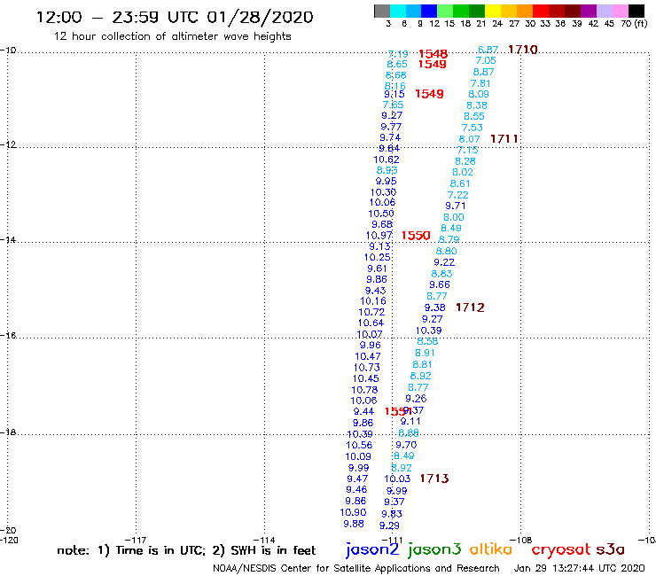The height and width of the screenshot is (576, 656).
Task: Click the 10.56 wave height reading
Action: (359, 445)
